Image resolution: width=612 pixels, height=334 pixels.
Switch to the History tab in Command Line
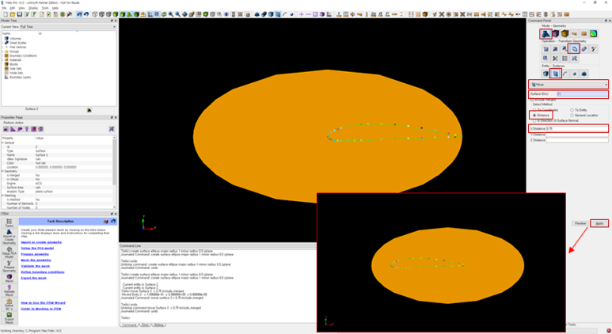click(x=159, y=325)
